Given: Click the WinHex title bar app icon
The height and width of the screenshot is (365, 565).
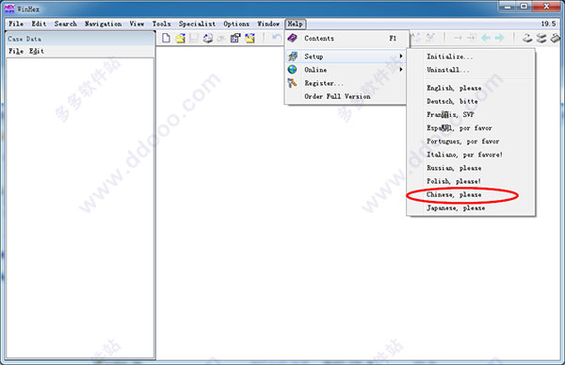Looking at the screenshot, I should pos(9,8).
